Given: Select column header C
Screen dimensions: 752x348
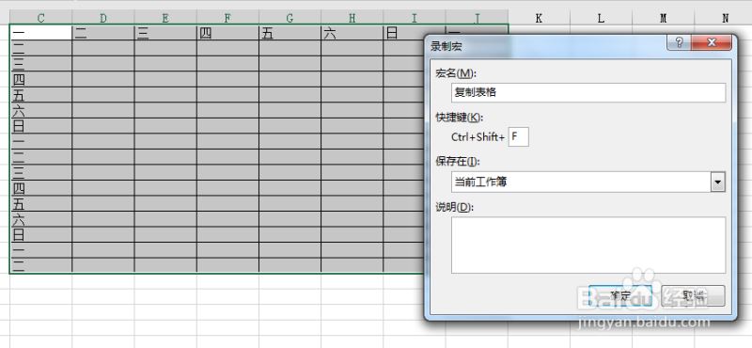Looking at the screenshot, I should (40, 18).
